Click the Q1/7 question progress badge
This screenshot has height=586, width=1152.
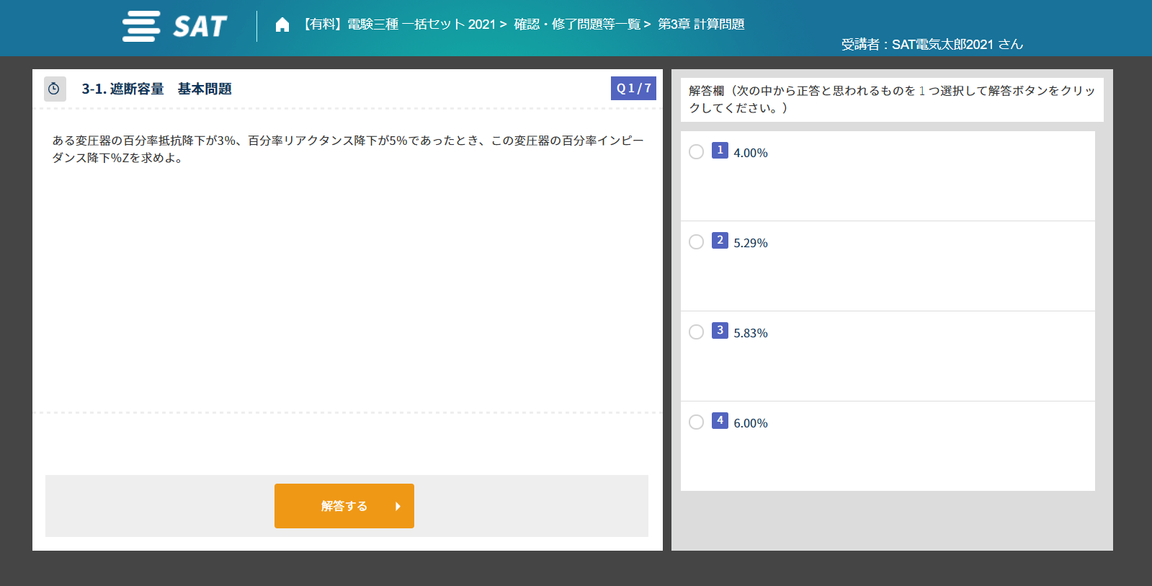(633, 88)
